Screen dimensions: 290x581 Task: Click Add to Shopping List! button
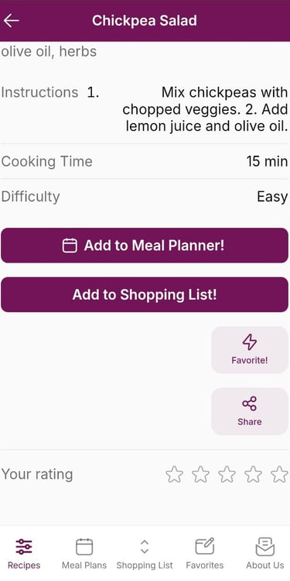pos(145,294)
